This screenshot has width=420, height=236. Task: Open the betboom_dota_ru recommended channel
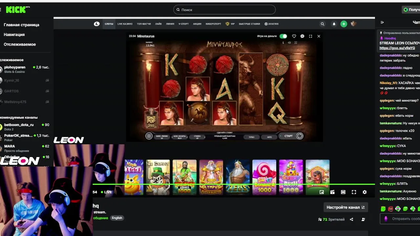click(x=25, y=127)
